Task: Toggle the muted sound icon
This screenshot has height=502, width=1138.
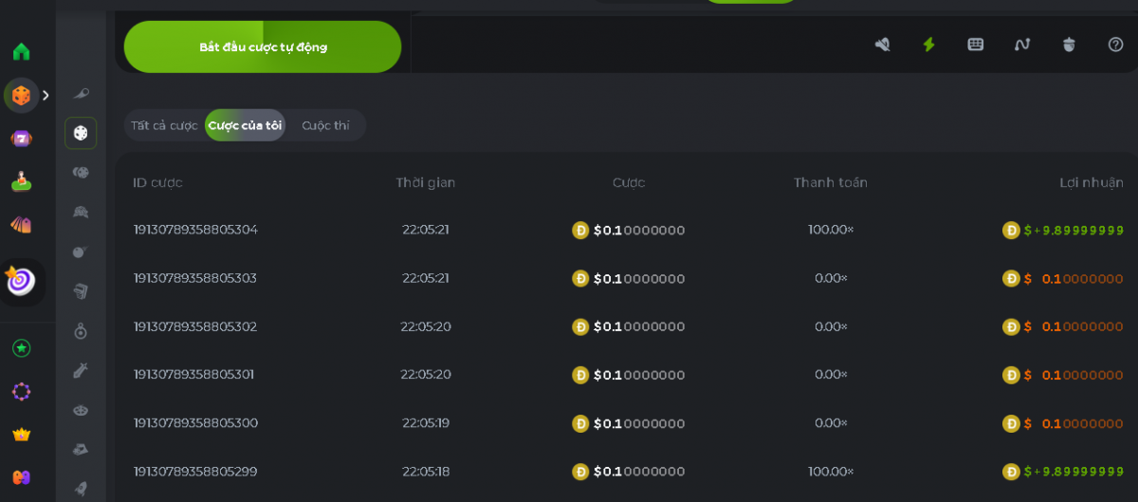Action: 882,45
